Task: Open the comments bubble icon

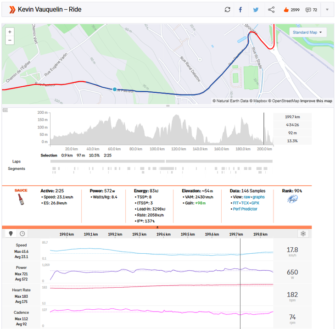Action: pos(308,10)
